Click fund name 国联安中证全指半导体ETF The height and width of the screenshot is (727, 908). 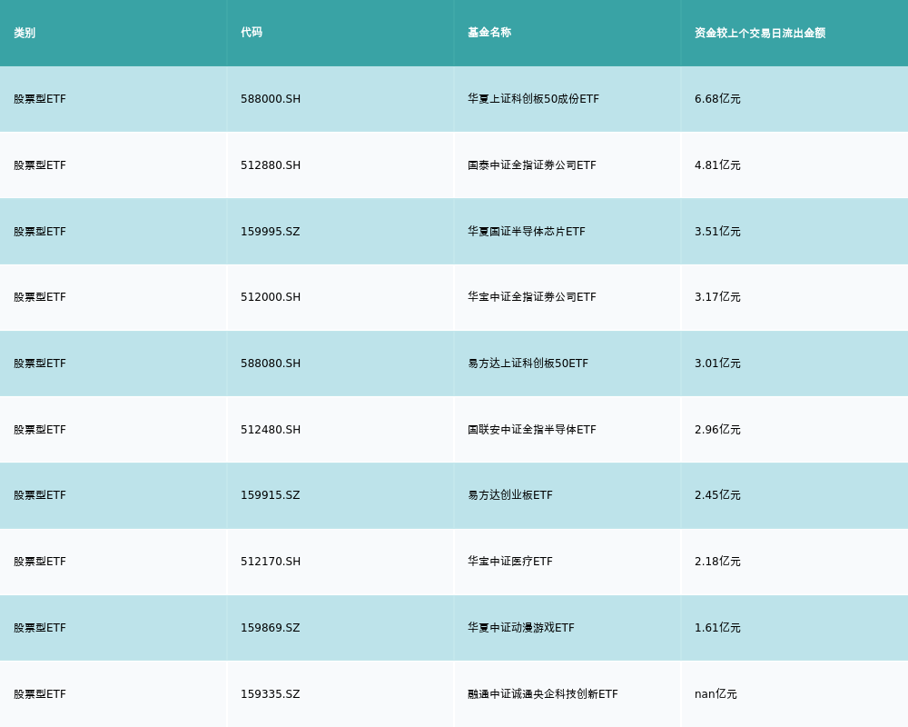point(531,430)
